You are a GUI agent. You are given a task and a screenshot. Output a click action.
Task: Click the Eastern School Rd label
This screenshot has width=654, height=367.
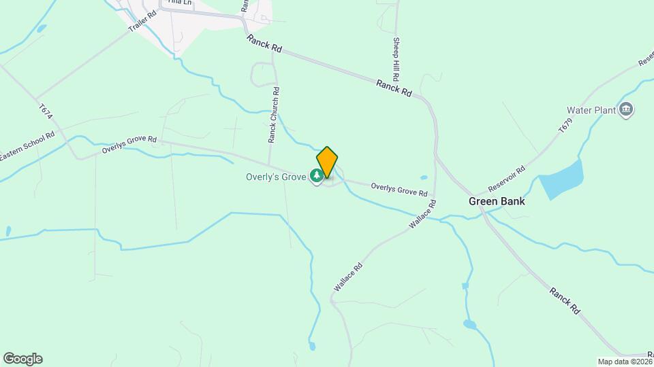coord(27,146)
